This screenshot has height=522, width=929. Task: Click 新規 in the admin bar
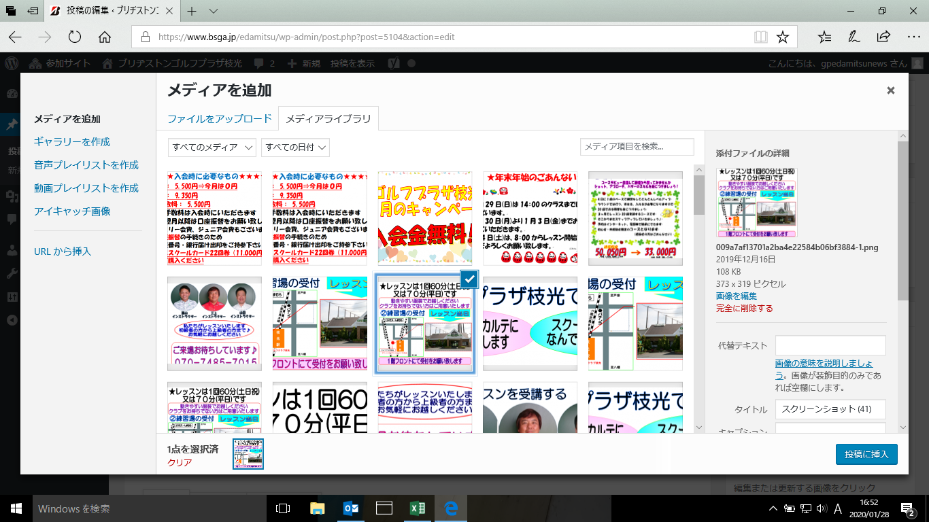pyautogui.click(x=304, y=63)
